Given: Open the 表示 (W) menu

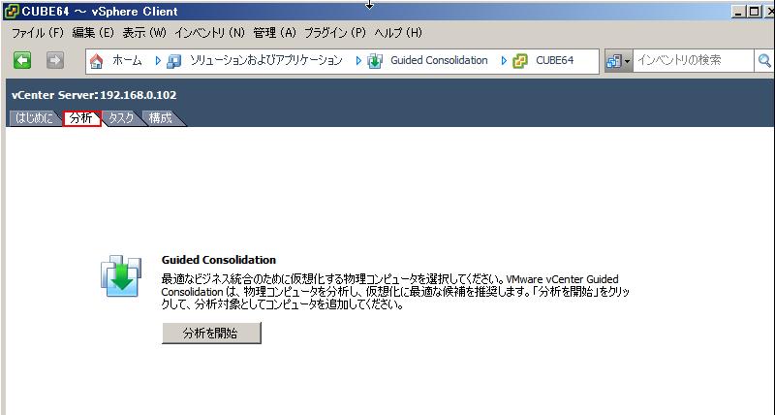Looking at the screenshot, I should [x=144, y=33].
